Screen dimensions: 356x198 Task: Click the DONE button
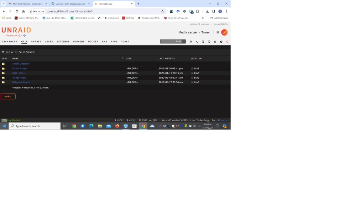tap(8, 96)
